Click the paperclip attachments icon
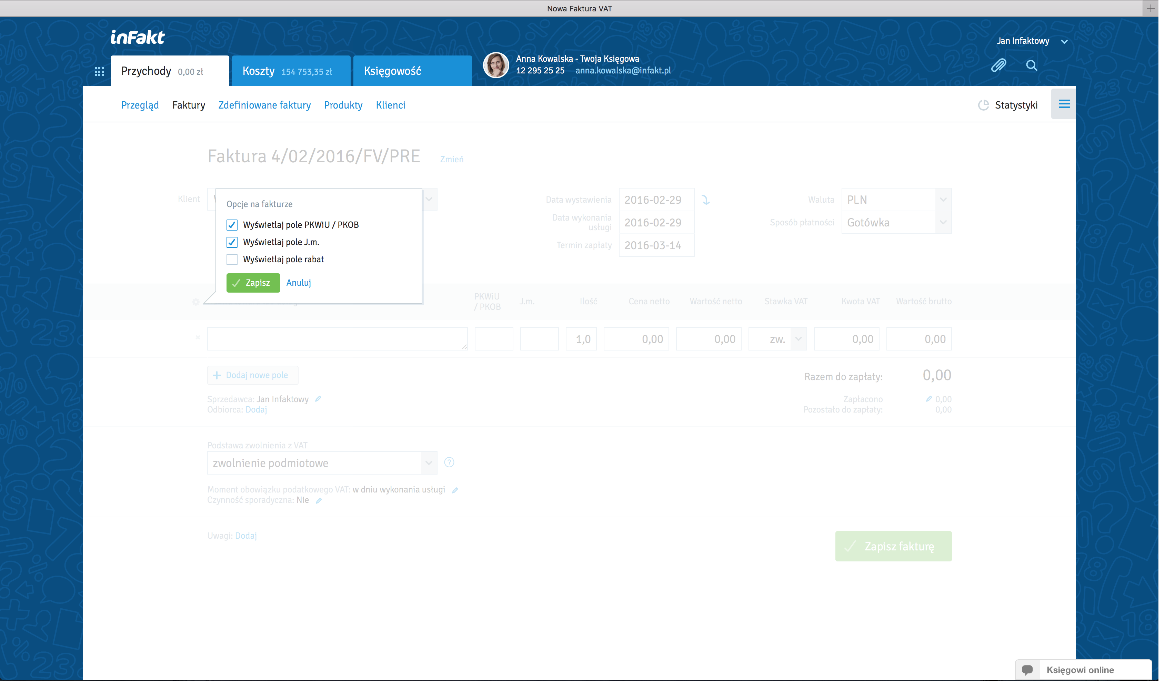 [998, 65]
